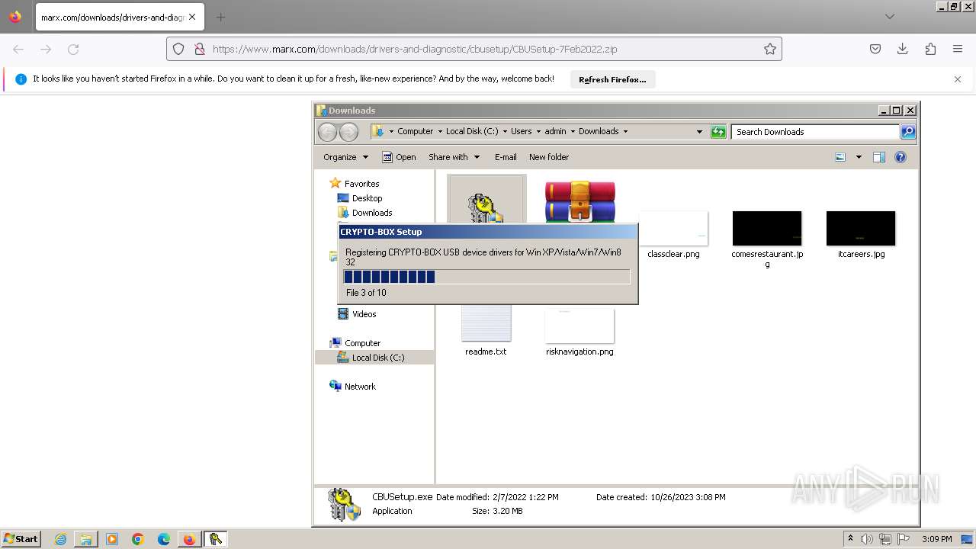
Task: Select the risknavigation.png file
Action: coord(579,331)
